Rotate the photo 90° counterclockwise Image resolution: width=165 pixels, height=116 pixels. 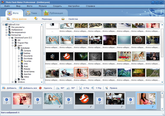(57, 88)
